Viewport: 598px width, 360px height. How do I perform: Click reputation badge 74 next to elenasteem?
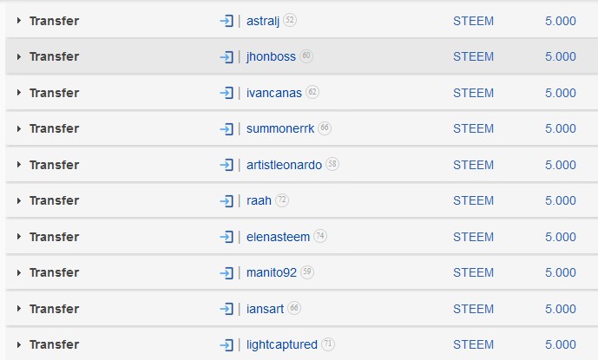[x=320, y=236]
